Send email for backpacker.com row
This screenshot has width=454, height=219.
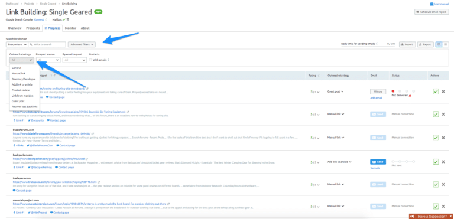378,162
